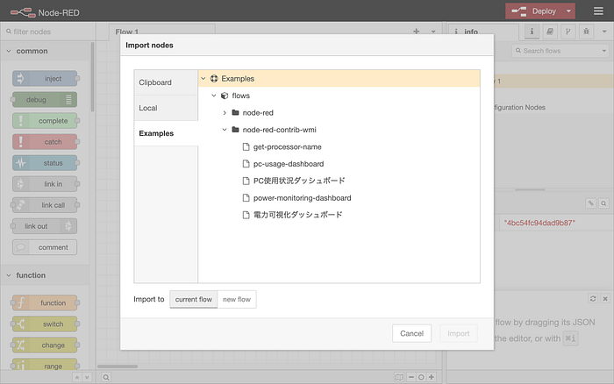Toggle the navigator map view
The height and width of the screenshot is (384, 614).
(398, 377)
